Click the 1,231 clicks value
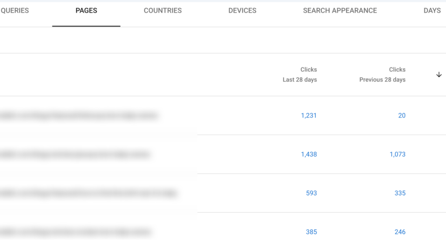446x251 pixels. (309, 116)
